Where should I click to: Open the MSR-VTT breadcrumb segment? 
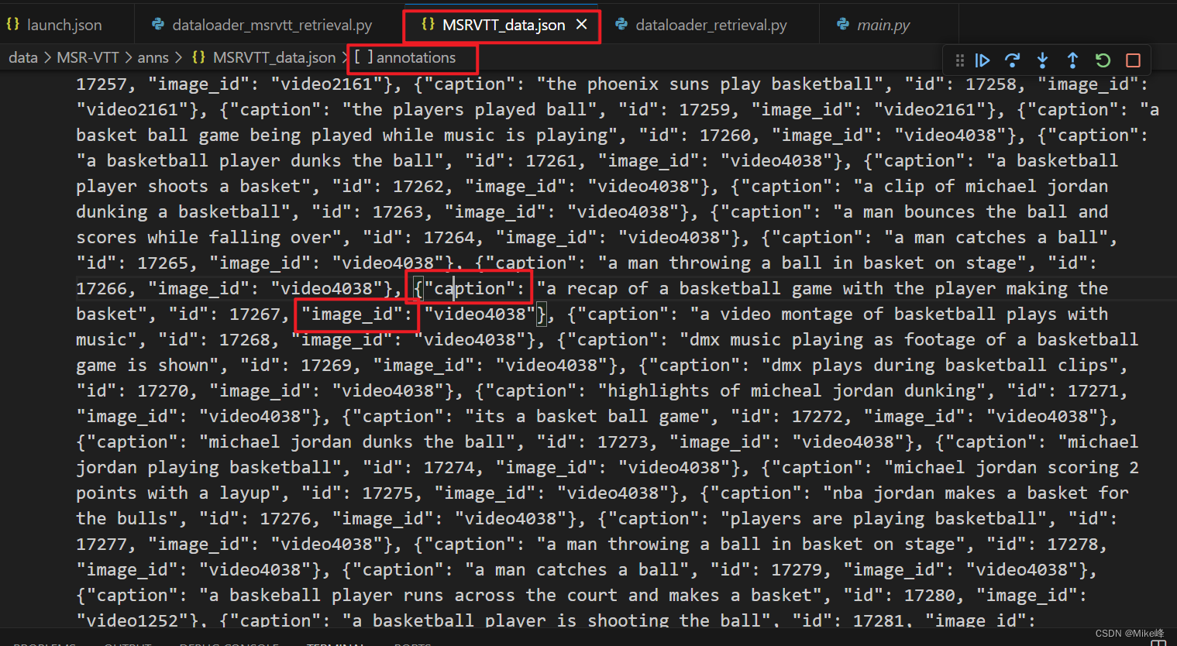pyautogui.click(x=88, y=57)
